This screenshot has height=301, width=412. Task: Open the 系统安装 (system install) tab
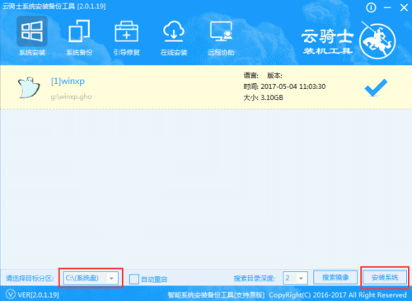pyautogui.click(x=32, y=36)
